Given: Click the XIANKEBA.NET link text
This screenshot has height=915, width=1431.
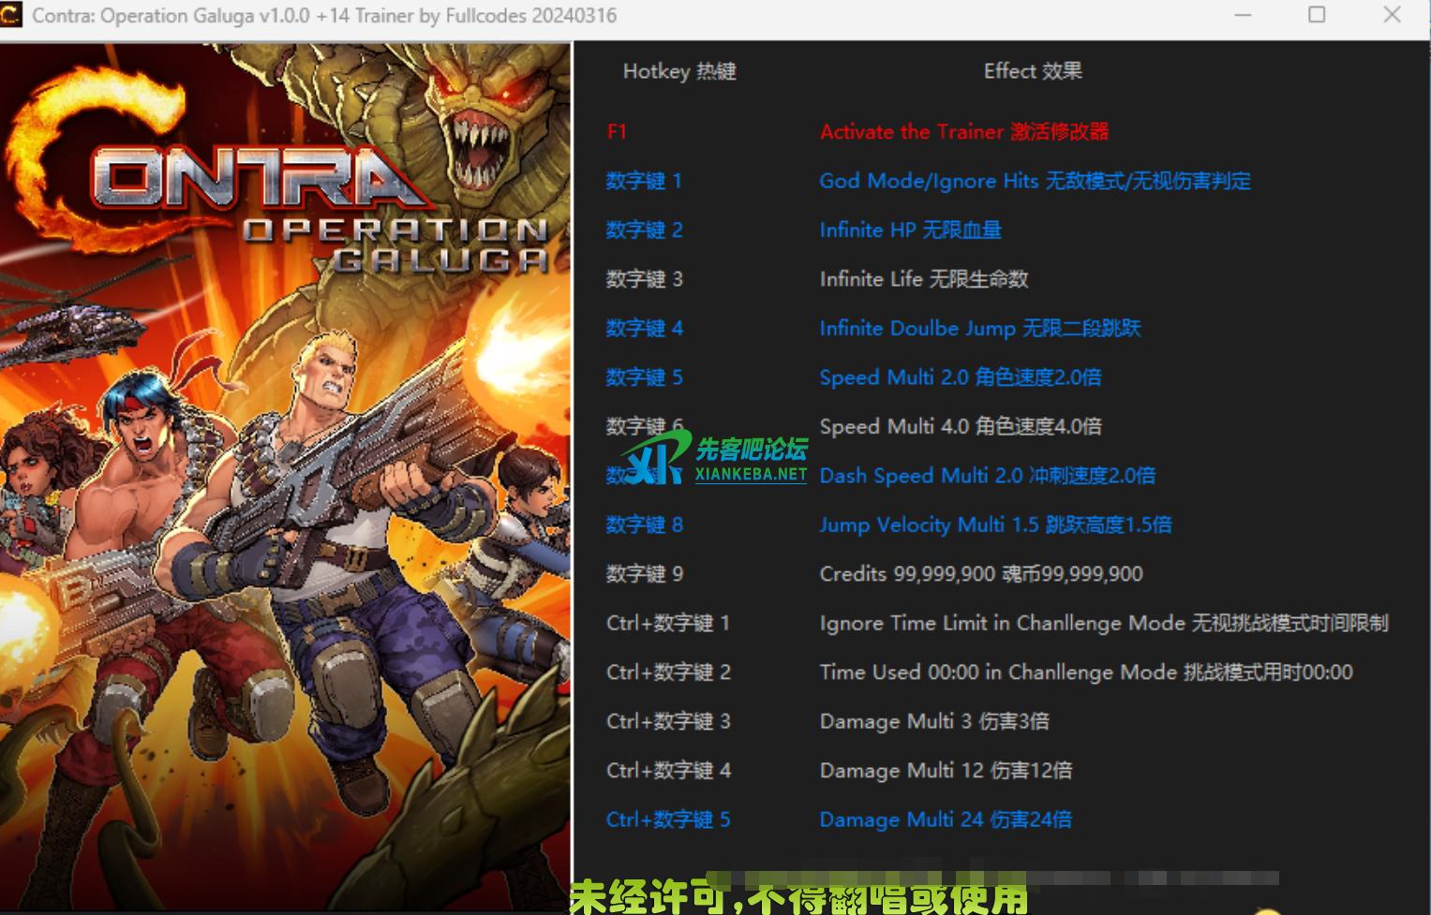Looking at the screenshot, I should 751,475.
